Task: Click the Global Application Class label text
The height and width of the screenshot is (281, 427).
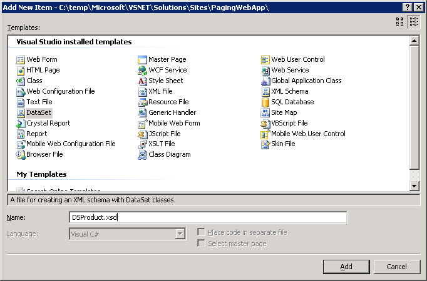Action: (x=306, y=81)
